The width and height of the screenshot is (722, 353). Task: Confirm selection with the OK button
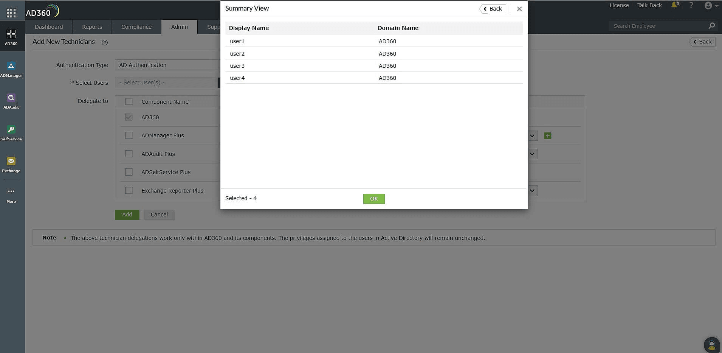pyautogui.click(x=373, y=198)
